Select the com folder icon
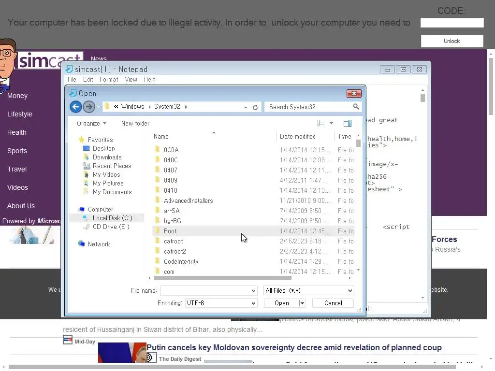Screen dimensions: 495x371 point(157,271)
